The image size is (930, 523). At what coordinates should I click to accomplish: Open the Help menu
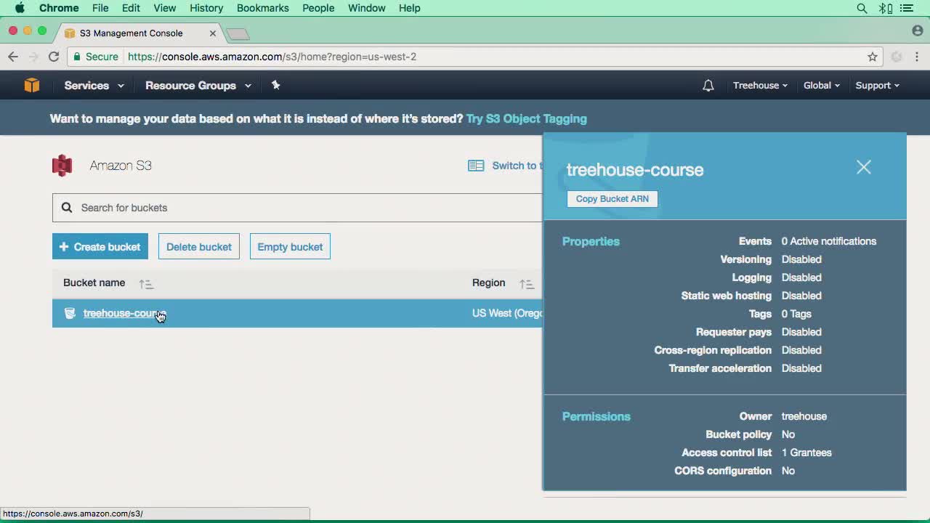coord(409,8)
